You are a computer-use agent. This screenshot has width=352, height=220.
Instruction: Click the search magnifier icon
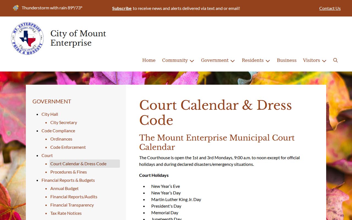tap(335, 60)
